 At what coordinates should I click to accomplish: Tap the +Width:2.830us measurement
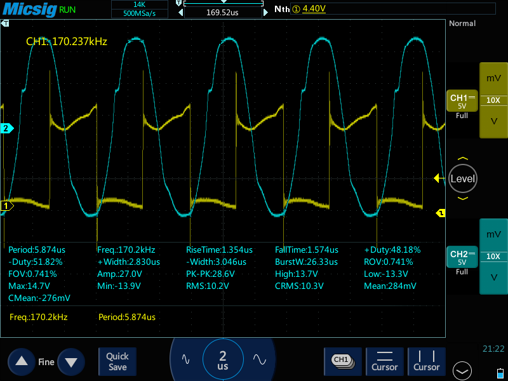129,262
